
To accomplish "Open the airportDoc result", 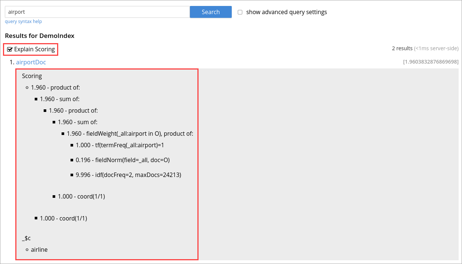I will 31,62.
